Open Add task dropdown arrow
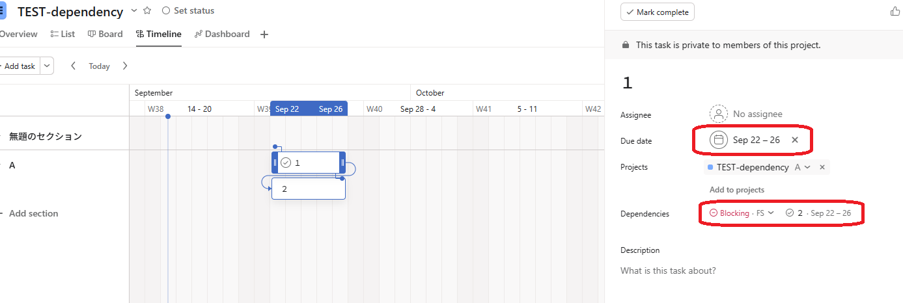Screen dimensions: 903x303 tap(46, 66)
